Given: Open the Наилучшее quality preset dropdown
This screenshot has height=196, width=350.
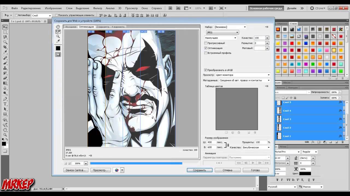Looking at the screenshot, I should [x=220, y=38].
